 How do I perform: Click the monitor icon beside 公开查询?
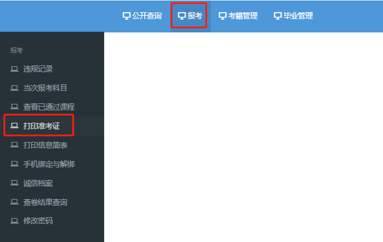click(126, 16)
